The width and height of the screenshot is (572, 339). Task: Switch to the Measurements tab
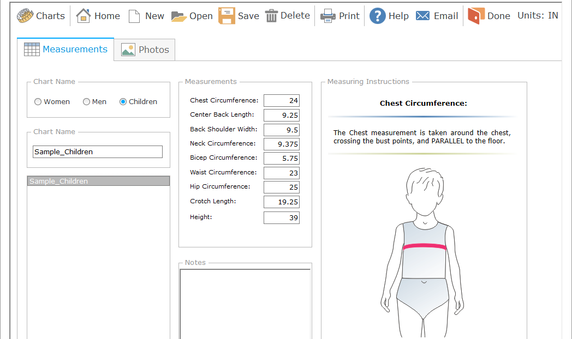pos(65,49)
